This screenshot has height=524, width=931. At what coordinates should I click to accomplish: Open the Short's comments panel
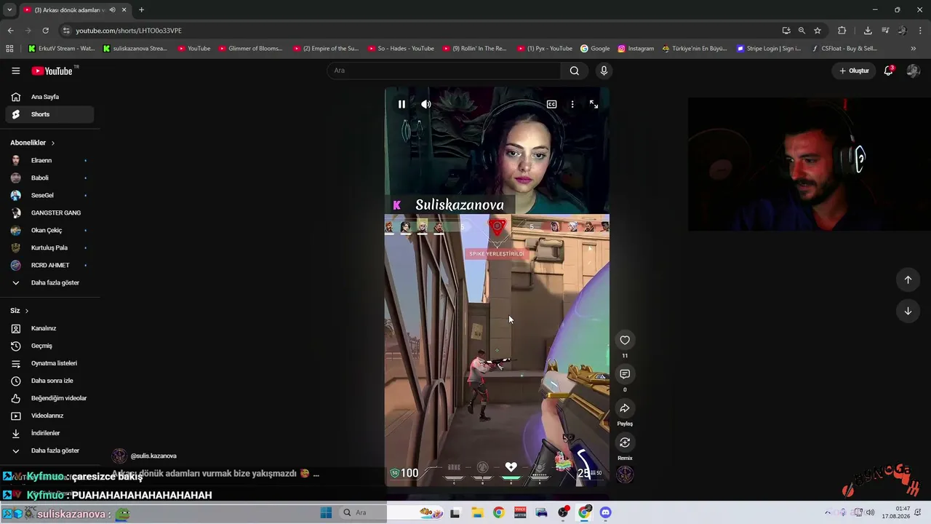[x=625, y=374]
